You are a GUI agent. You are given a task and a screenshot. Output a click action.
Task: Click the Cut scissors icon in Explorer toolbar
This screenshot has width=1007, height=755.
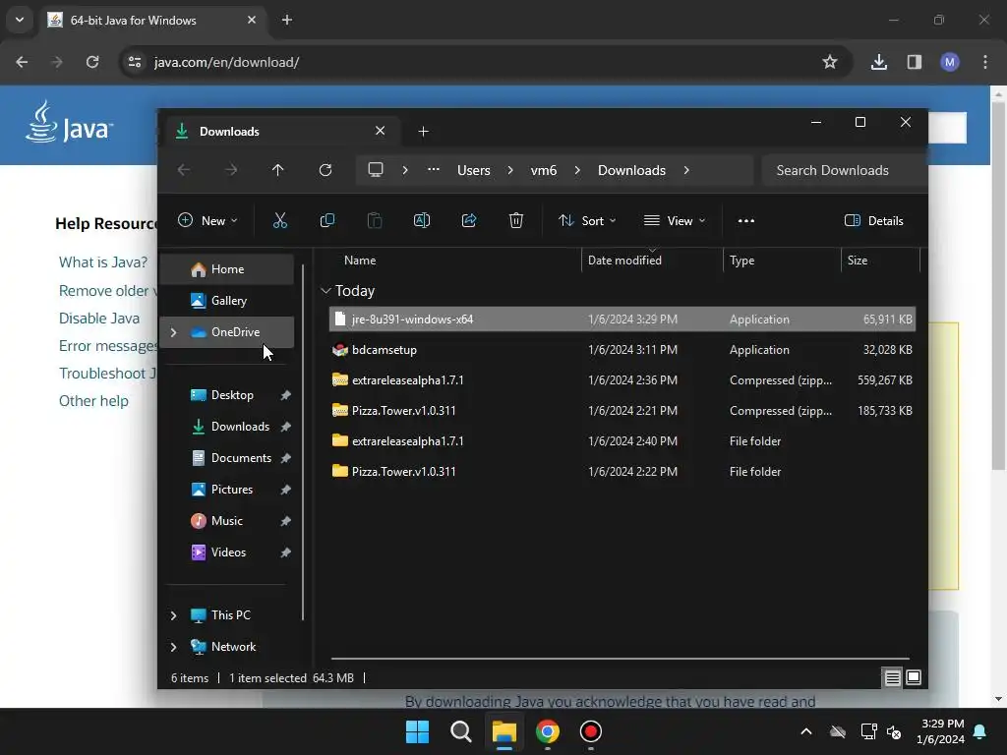[x=280, y=221]
